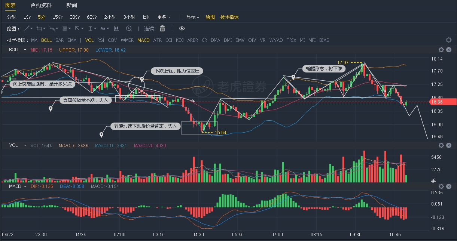457x241 pixels.
Task: Expand the 更多 timeframe dropdown
Action: click(164, 17)
